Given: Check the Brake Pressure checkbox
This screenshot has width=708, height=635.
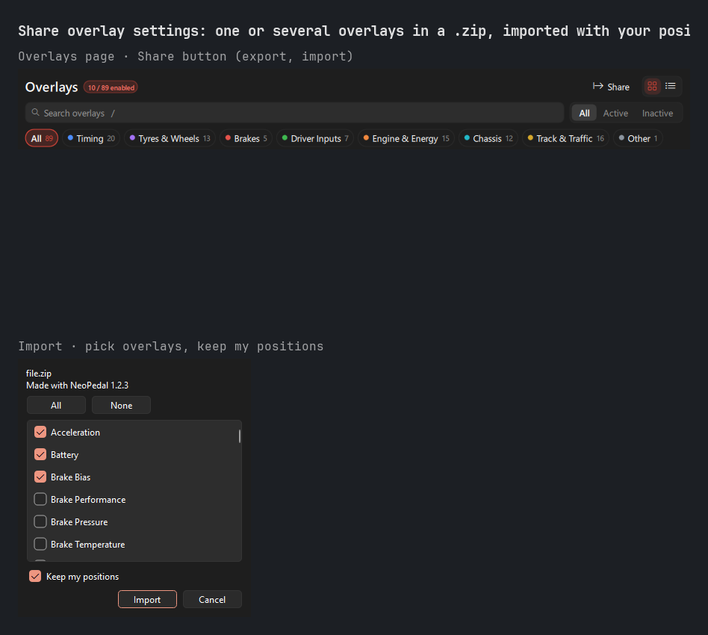Looking at the screenshot, I should tap(40, 521).
